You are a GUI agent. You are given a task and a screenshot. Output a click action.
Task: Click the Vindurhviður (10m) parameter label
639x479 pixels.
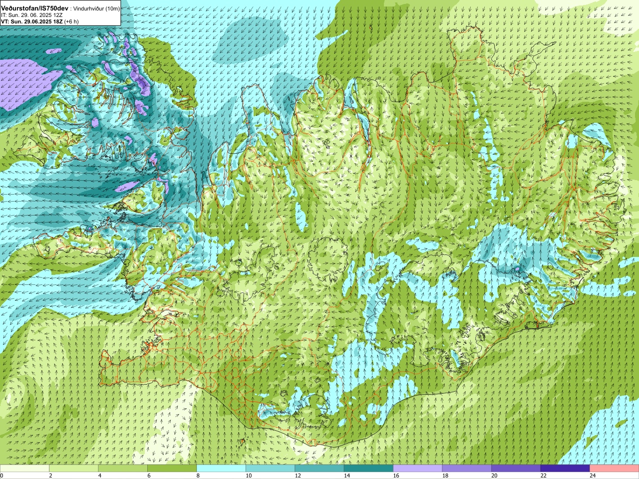pos(96,8)
